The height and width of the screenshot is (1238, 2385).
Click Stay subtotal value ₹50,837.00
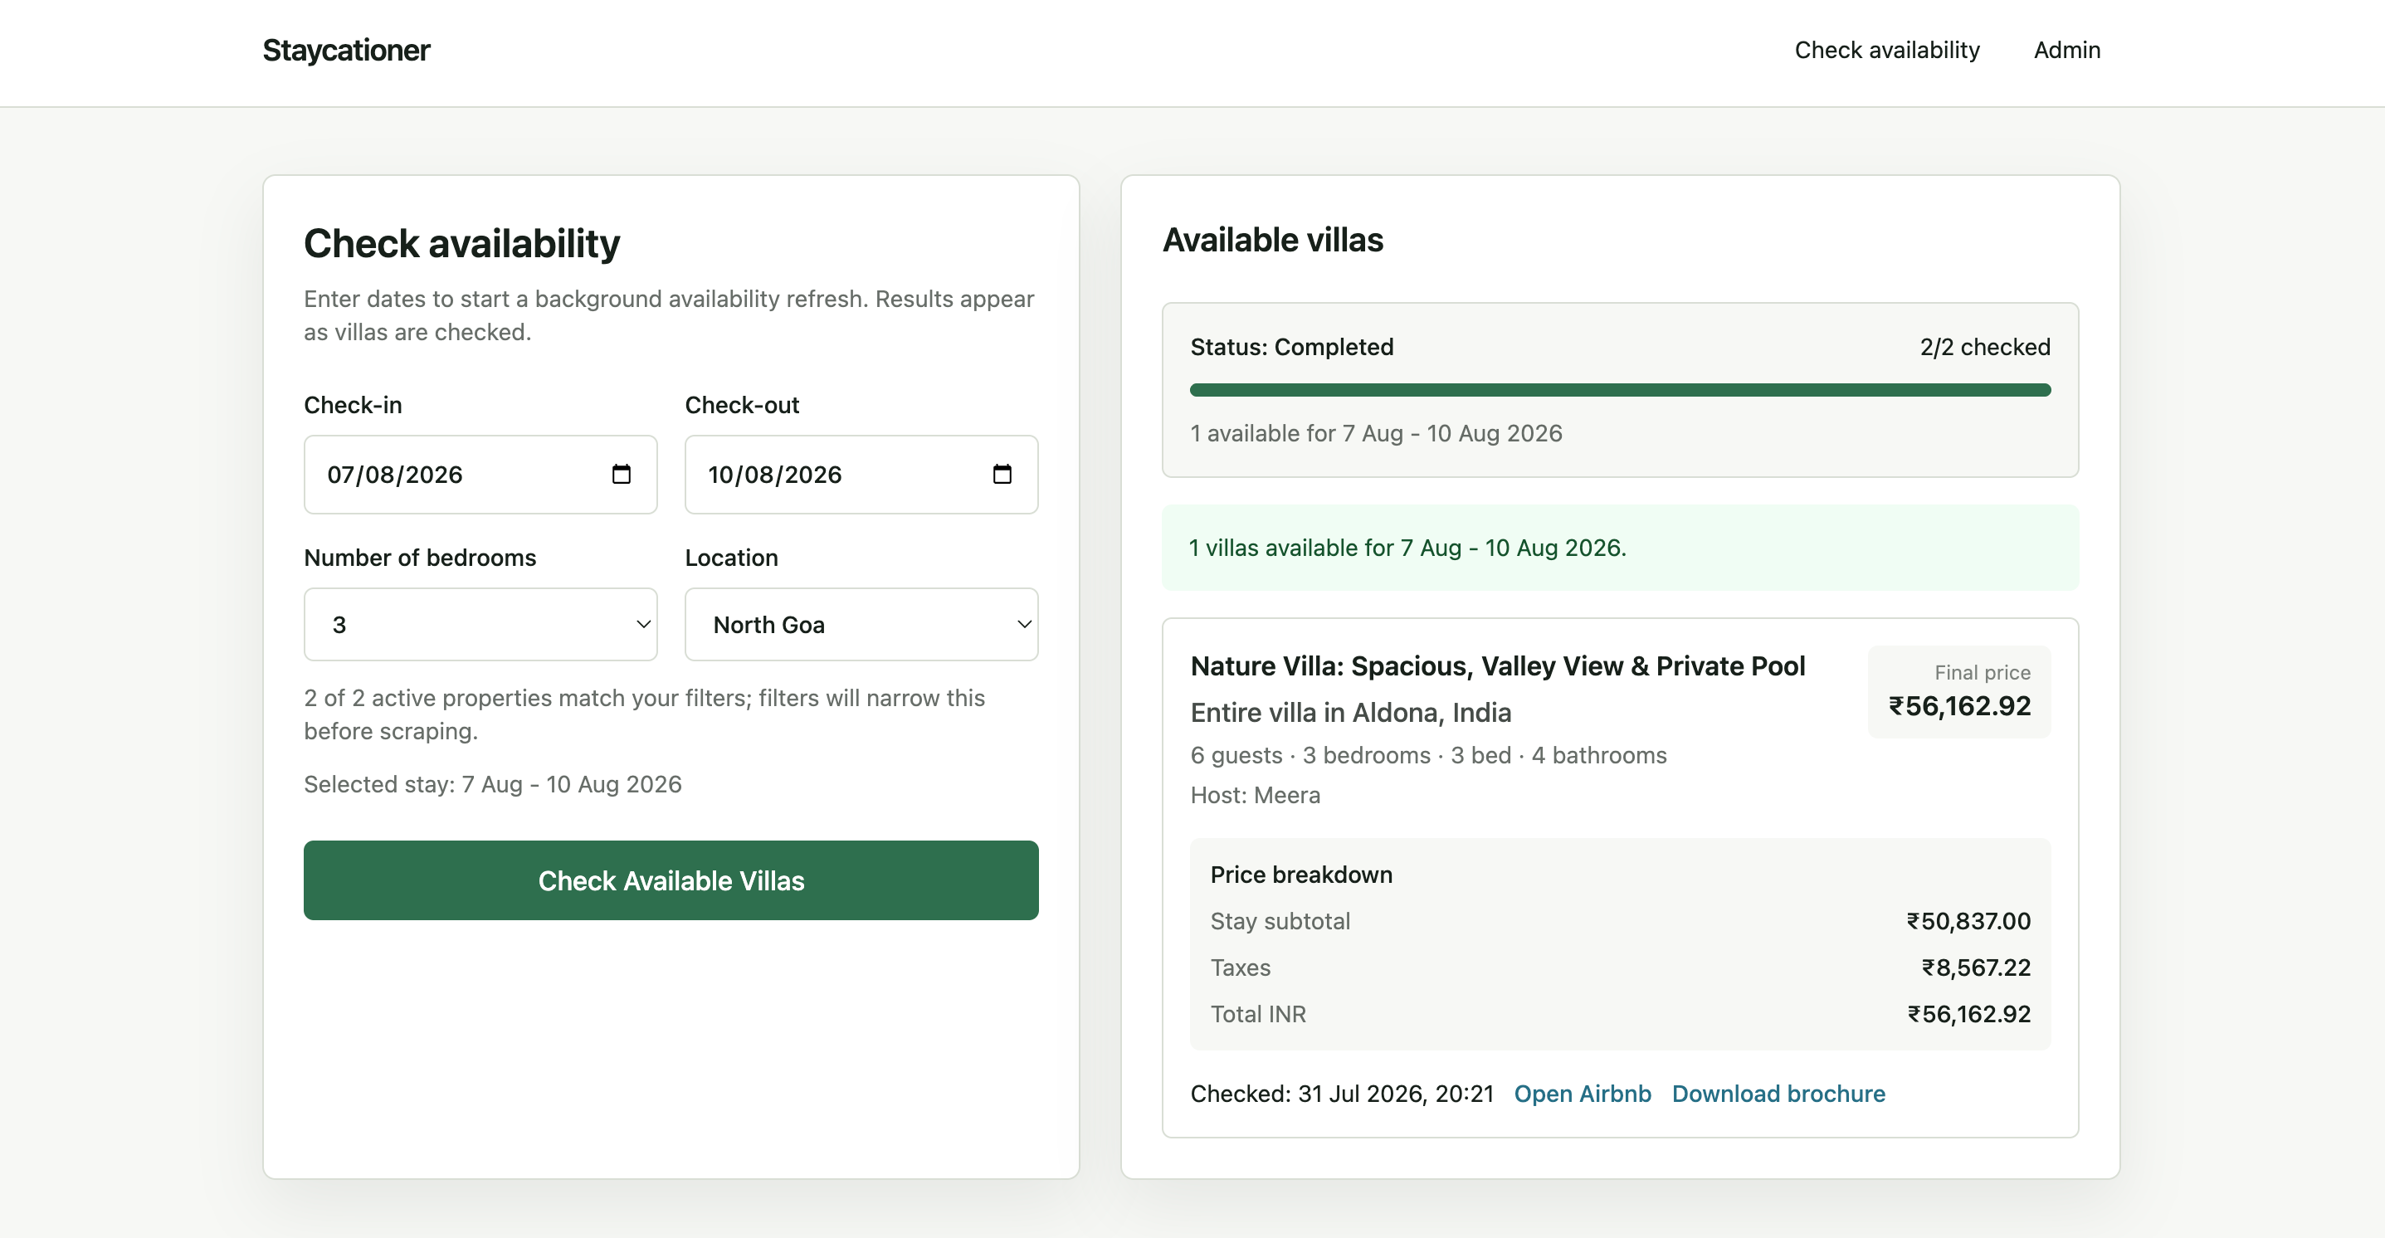1968,920
